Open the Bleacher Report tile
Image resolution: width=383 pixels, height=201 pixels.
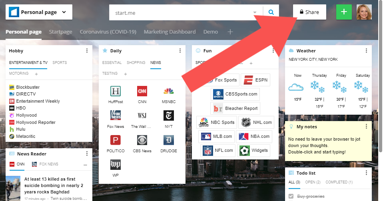coord(235,108)
